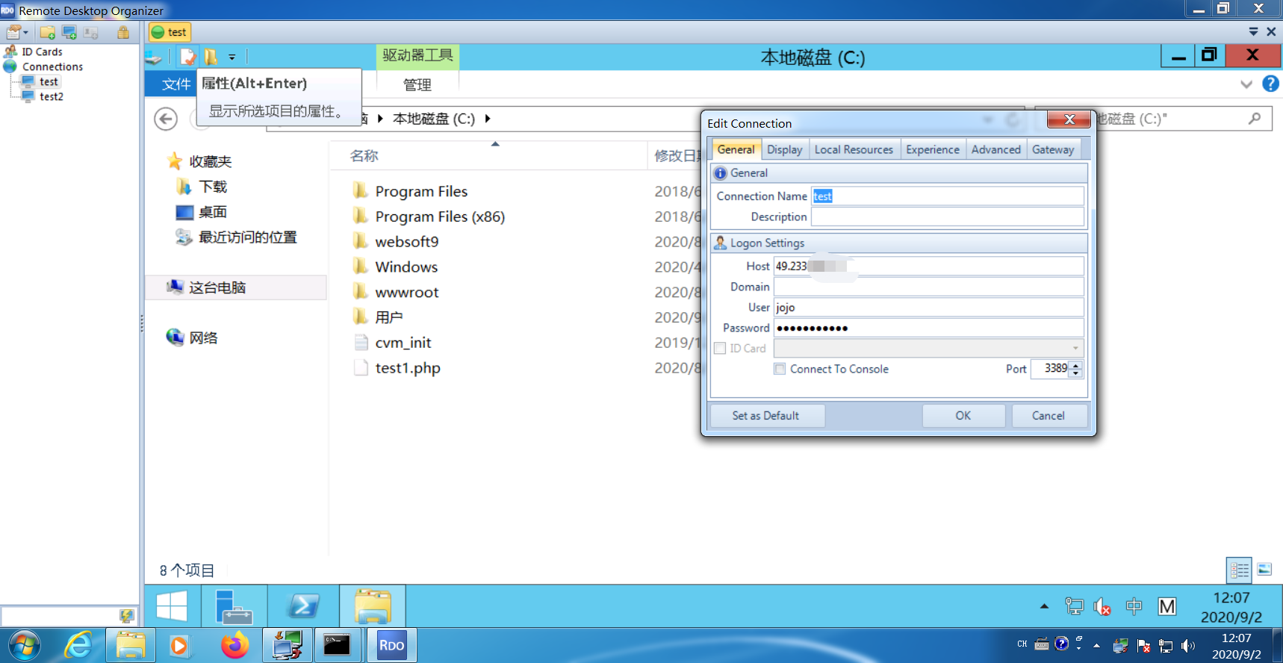
Task: Click the Host field
Action: (x=928, y=266)
